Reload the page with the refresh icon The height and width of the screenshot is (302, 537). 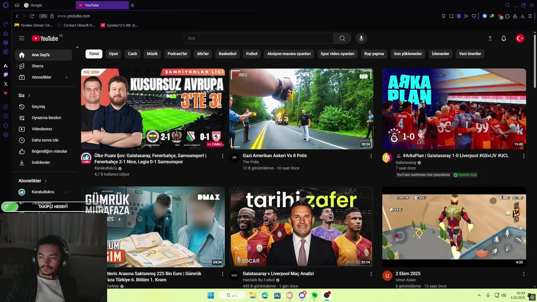[x=32, y=16]
